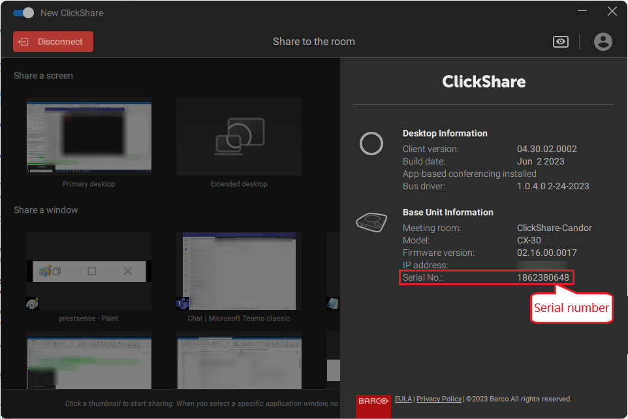628x419 pixels.
Task: Click the 'Share to the room' title
Action: (x=313, y=42)
